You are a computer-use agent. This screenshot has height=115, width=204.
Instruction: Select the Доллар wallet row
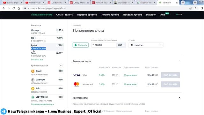[x=47, y=32]
